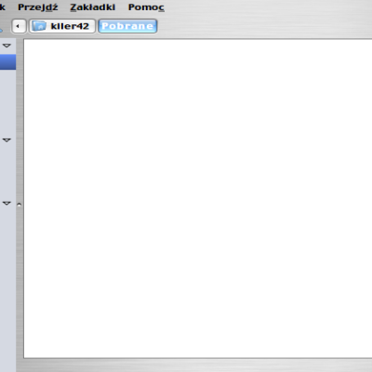Open the Zakładki menu
The height and width of the screenshot is (372, 372).
coord(93,7)
